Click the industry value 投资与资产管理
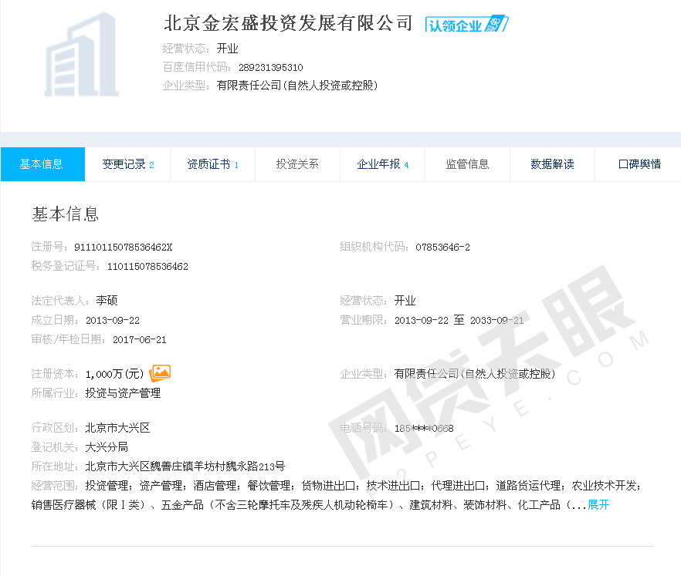 coord(123,393)
